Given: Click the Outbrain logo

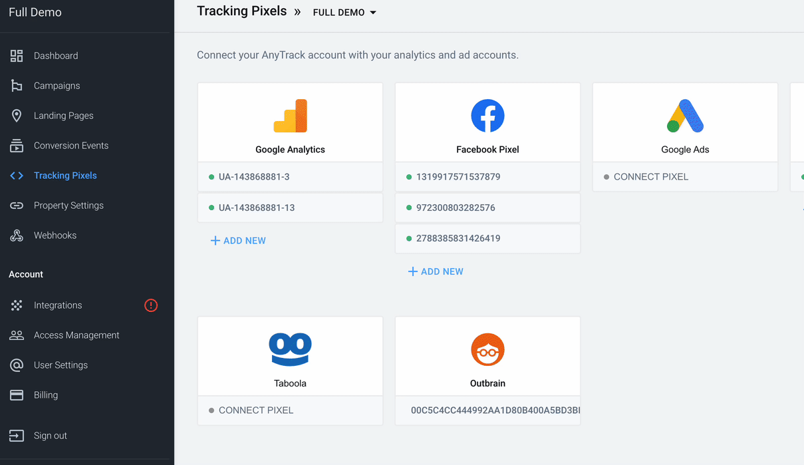Looking at the screenshot, I should click(x=487, y=350).
